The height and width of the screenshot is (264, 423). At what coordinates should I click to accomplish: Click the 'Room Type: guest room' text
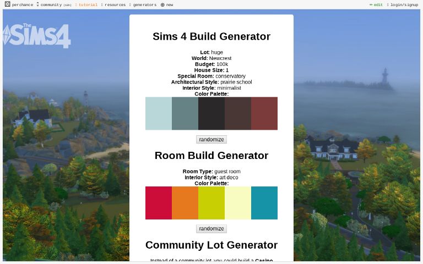pos(211,172)
